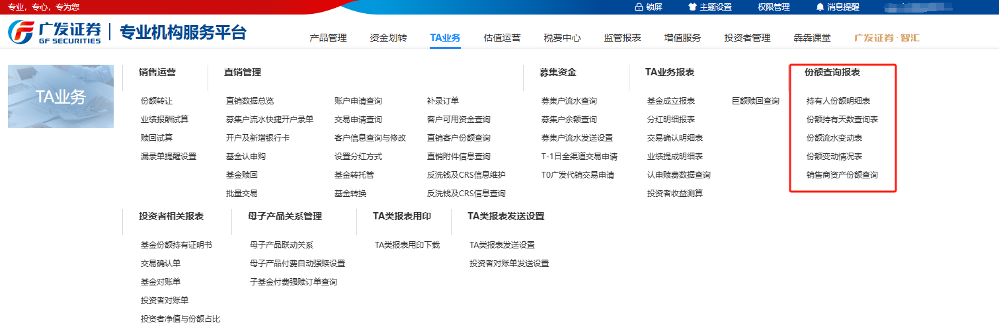Image resolution: width=999 pixels, height=331 pixels.
Task: Select 巨额赎回查询 menu entry
Action: coord(755,101)
